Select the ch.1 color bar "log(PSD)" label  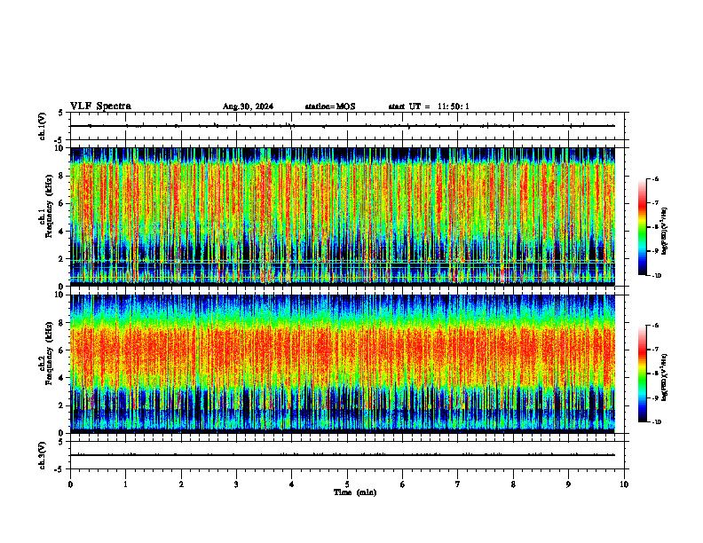point(665,232)
